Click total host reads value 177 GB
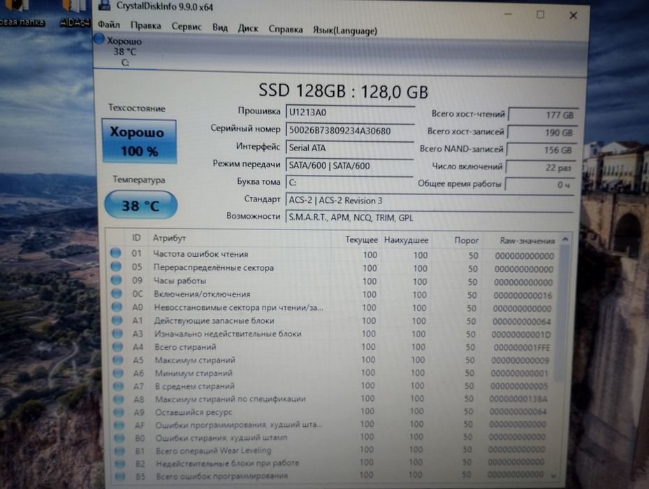 (543, 115)
